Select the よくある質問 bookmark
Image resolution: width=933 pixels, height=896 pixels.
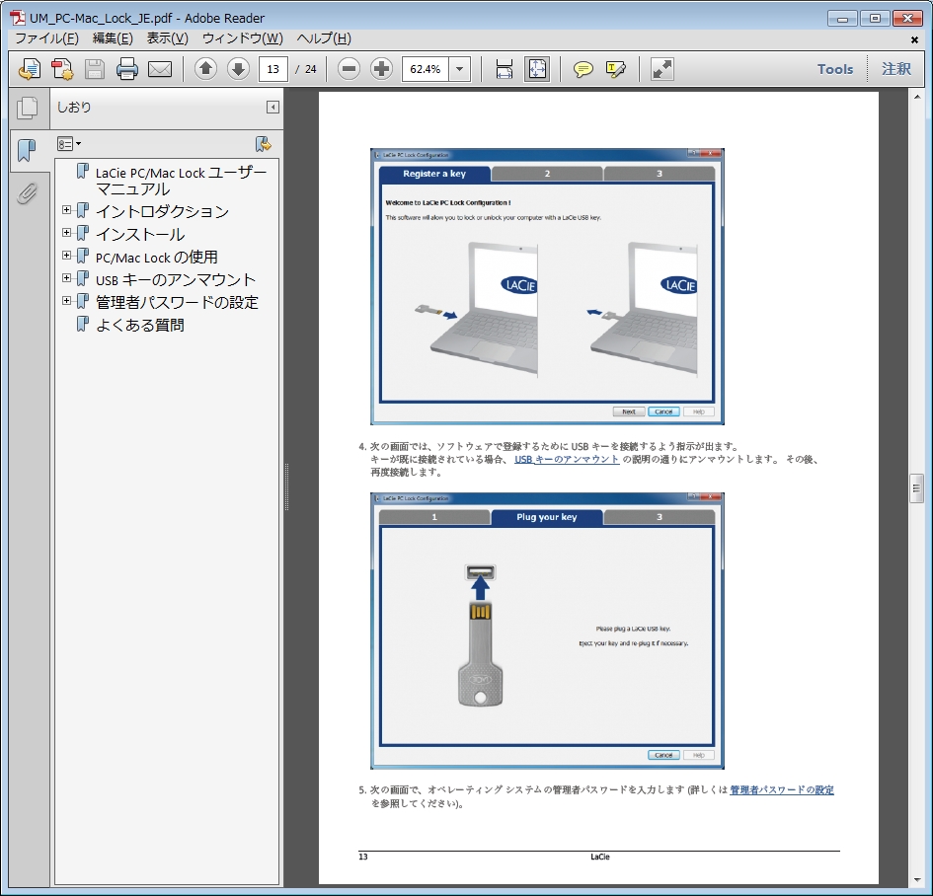pyautogui.click(x=140, y=326)
